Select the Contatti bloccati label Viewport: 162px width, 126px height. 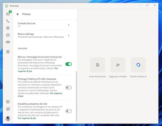[27, 23]
